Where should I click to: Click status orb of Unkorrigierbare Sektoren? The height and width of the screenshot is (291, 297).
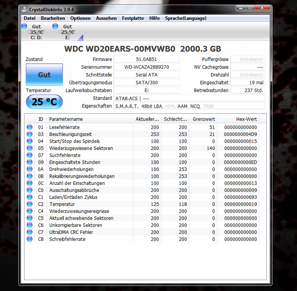coord(30,225)
